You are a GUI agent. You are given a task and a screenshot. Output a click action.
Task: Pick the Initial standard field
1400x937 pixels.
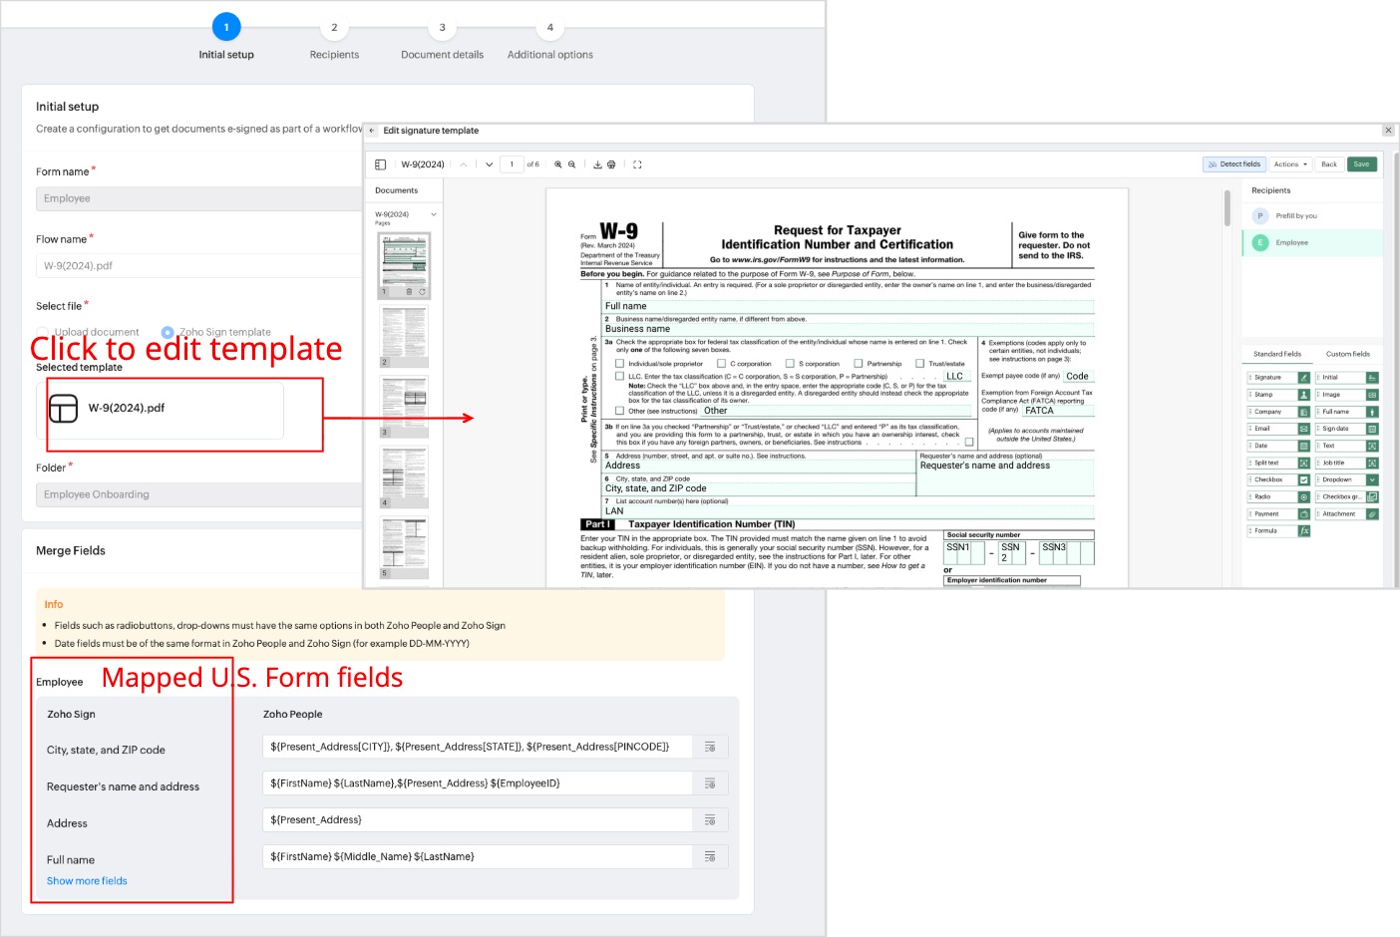pyautogui.click(x=1347, y=378)
